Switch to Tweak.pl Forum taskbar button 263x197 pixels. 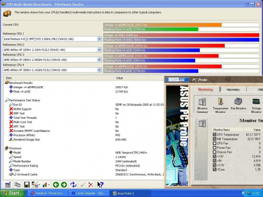pos(48,193)
